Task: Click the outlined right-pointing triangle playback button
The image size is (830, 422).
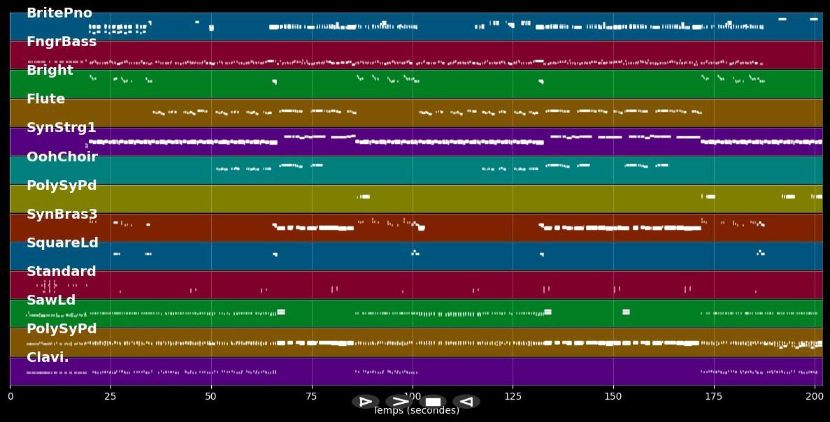Action: click(365, 402)
